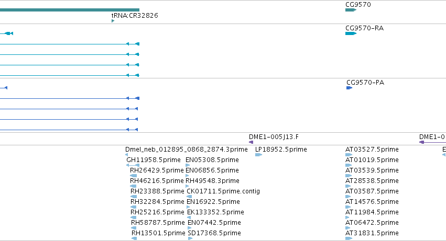446x241 pixels.
Task: Select the CG9570-PA protein label
Action: pos(365,83)
